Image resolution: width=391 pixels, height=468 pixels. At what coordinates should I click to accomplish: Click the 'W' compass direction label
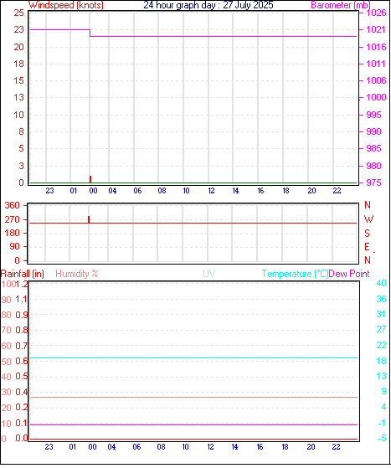(x=368, y=219)
